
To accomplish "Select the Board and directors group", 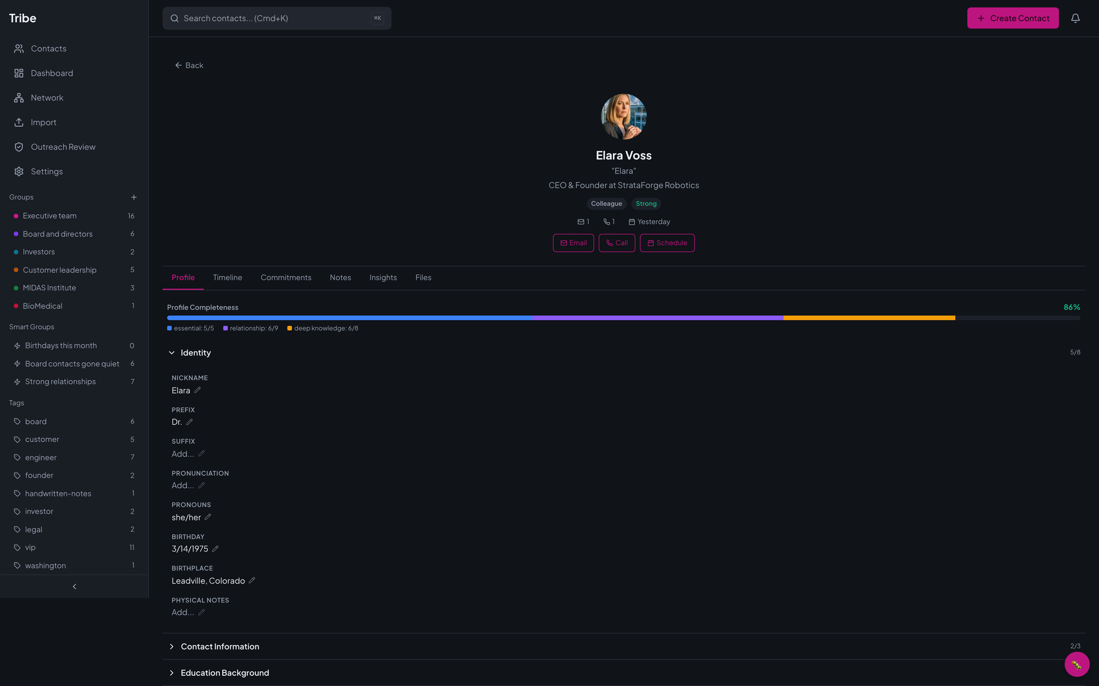I will pos(74,234).
